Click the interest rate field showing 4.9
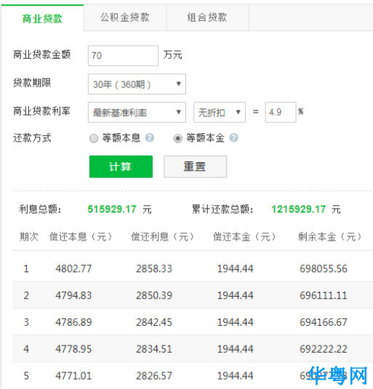The width and height of the screenshot is (373, 389). click(x=281, y=113)
